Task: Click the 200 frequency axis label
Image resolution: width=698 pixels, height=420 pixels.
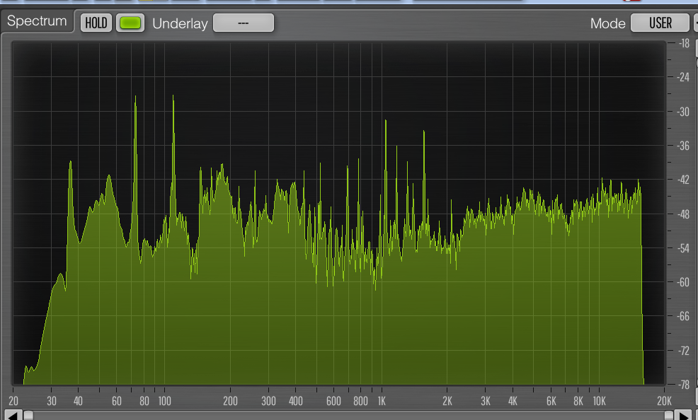Action: point(230,401)
